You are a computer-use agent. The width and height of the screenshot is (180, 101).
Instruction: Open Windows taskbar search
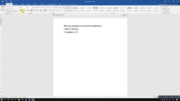[5, 100]
